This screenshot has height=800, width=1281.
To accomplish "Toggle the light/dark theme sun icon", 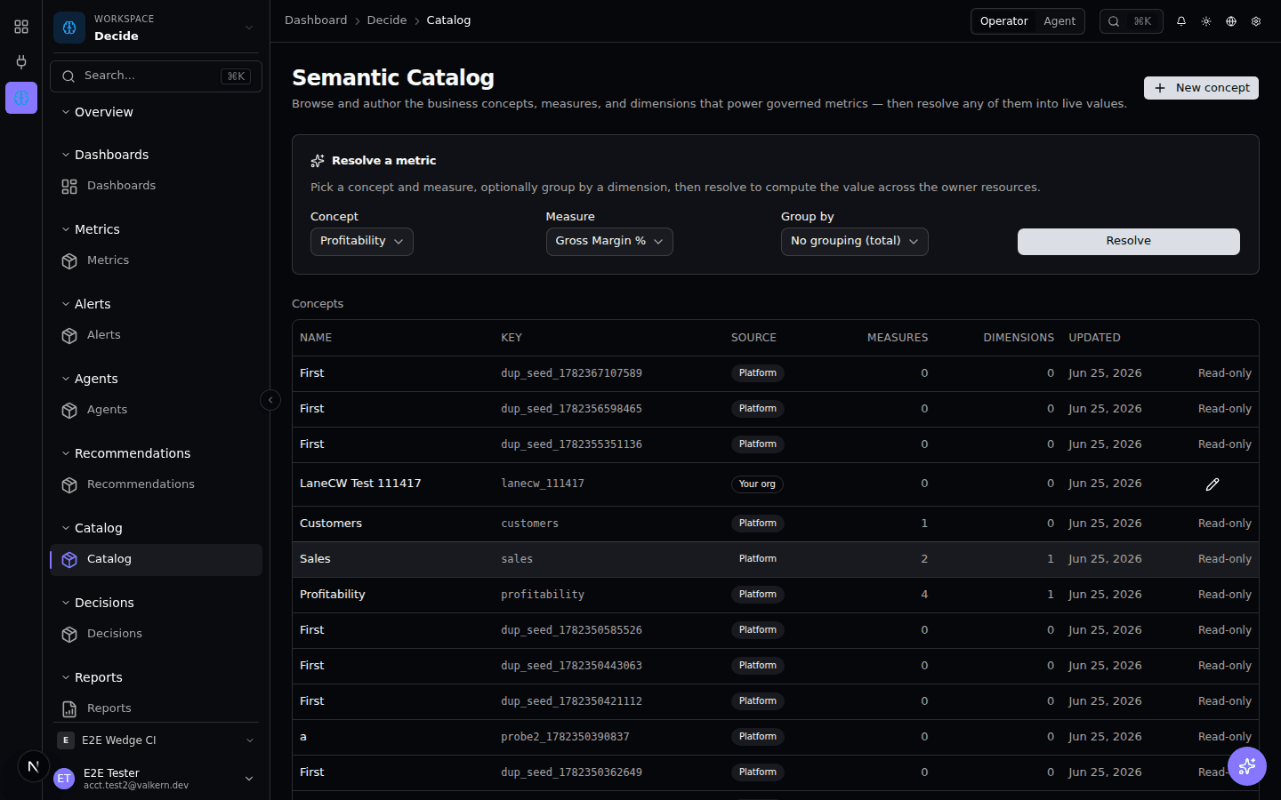I will (x=1206, y=21).
